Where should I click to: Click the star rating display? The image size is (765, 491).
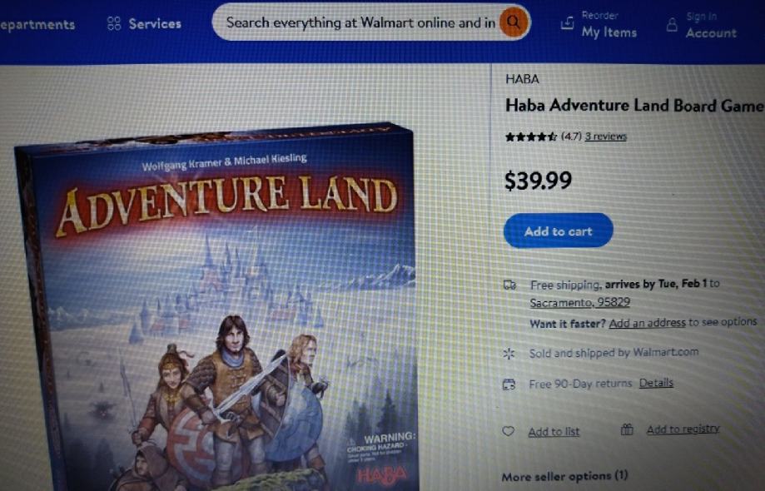click(531, 136)
